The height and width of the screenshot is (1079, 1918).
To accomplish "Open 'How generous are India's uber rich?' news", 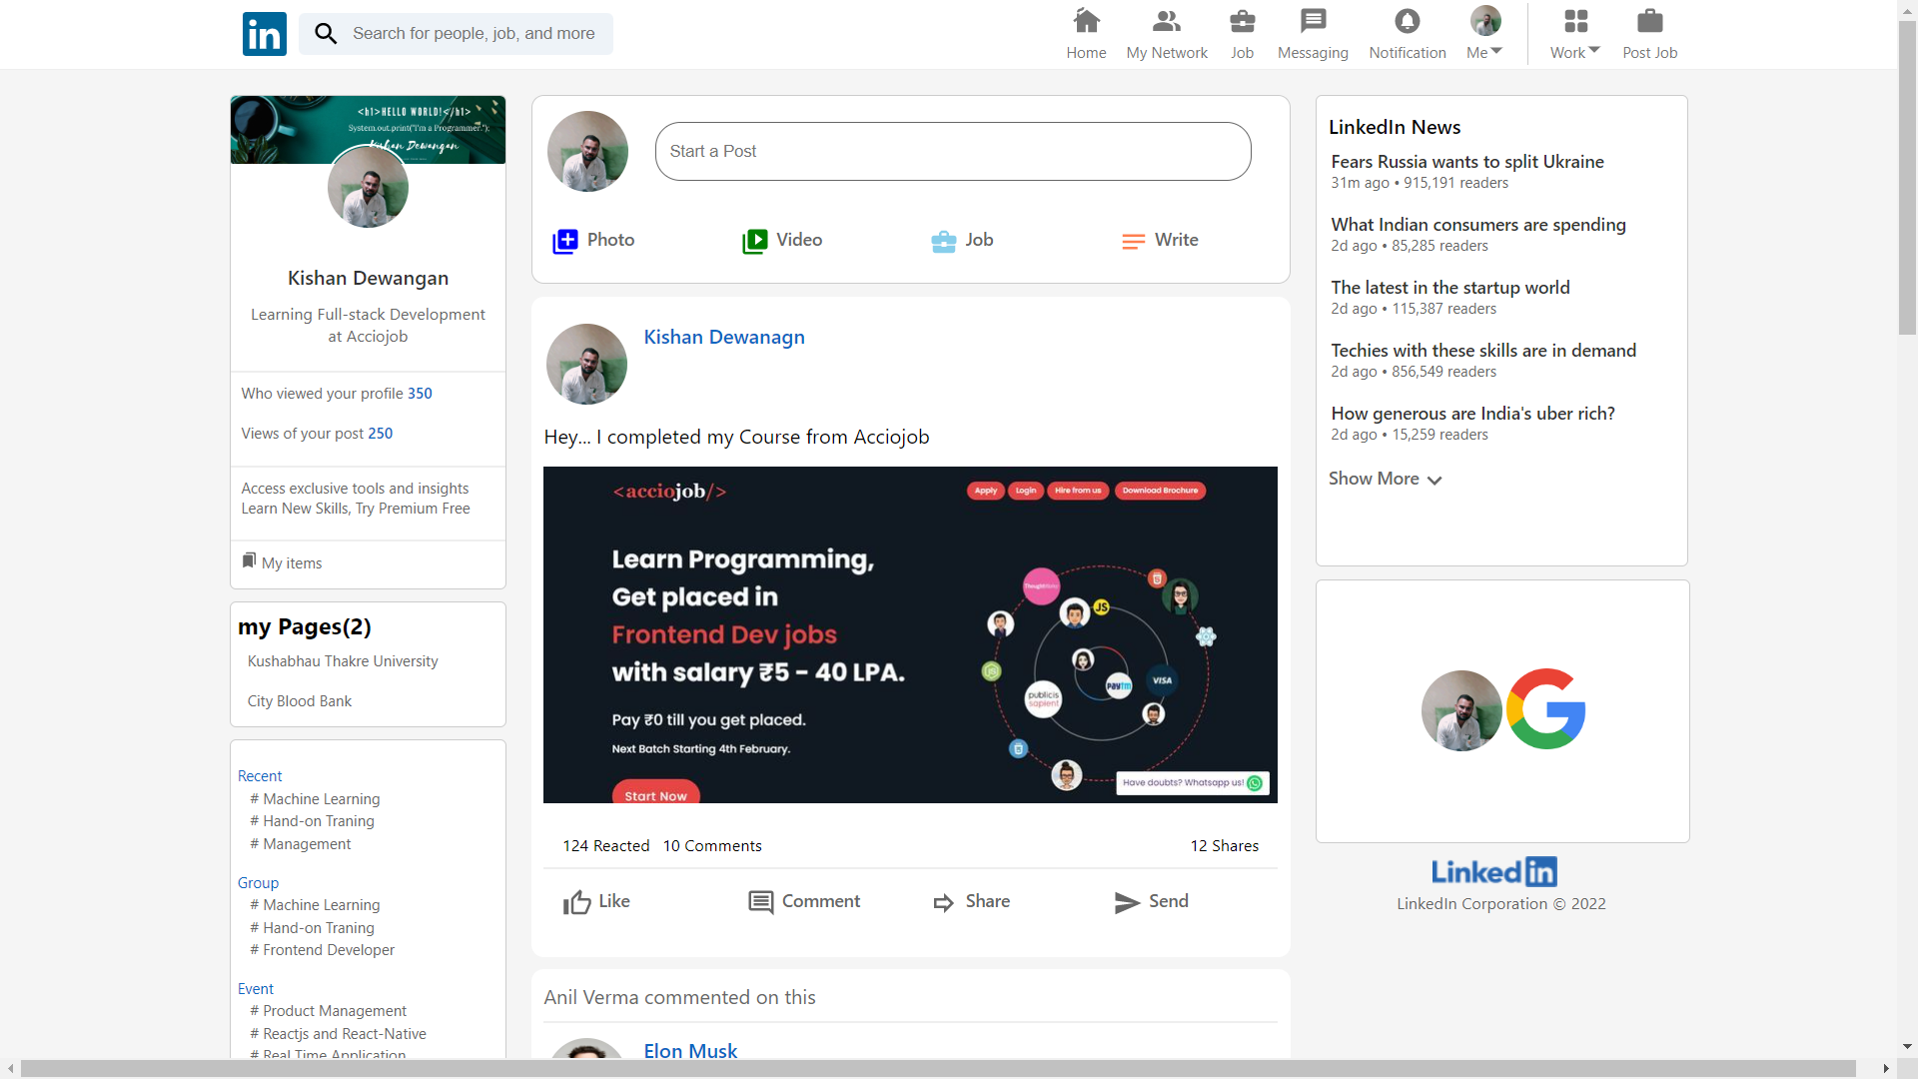I will tap(1472, 414).
